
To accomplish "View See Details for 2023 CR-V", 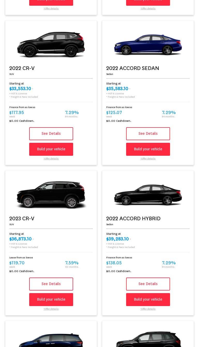I will click(51, 284).
